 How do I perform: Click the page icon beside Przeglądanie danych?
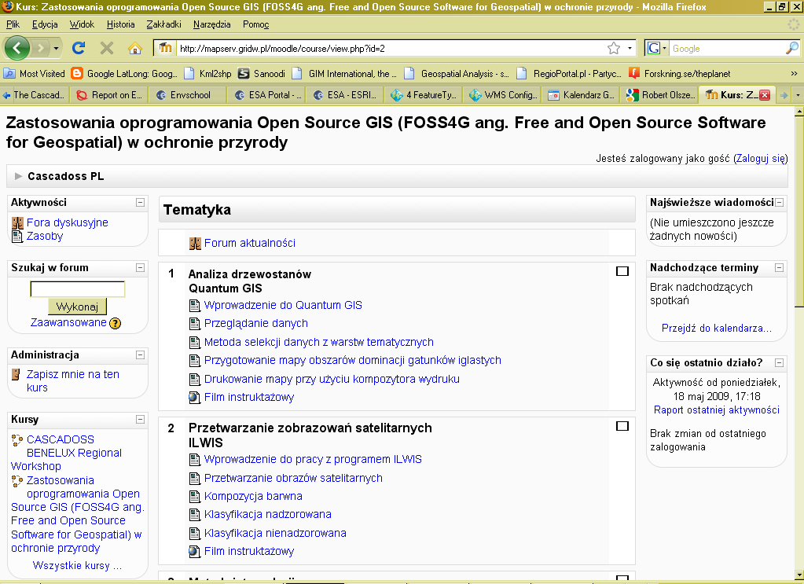click(194, 324)
